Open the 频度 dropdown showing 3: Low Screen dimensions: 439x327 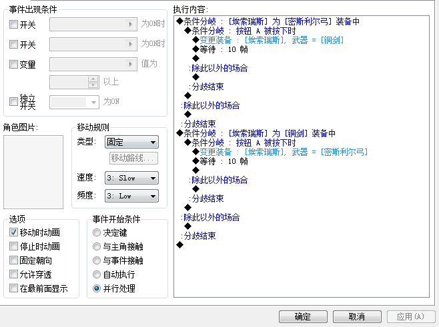click(x=131, y=196)
